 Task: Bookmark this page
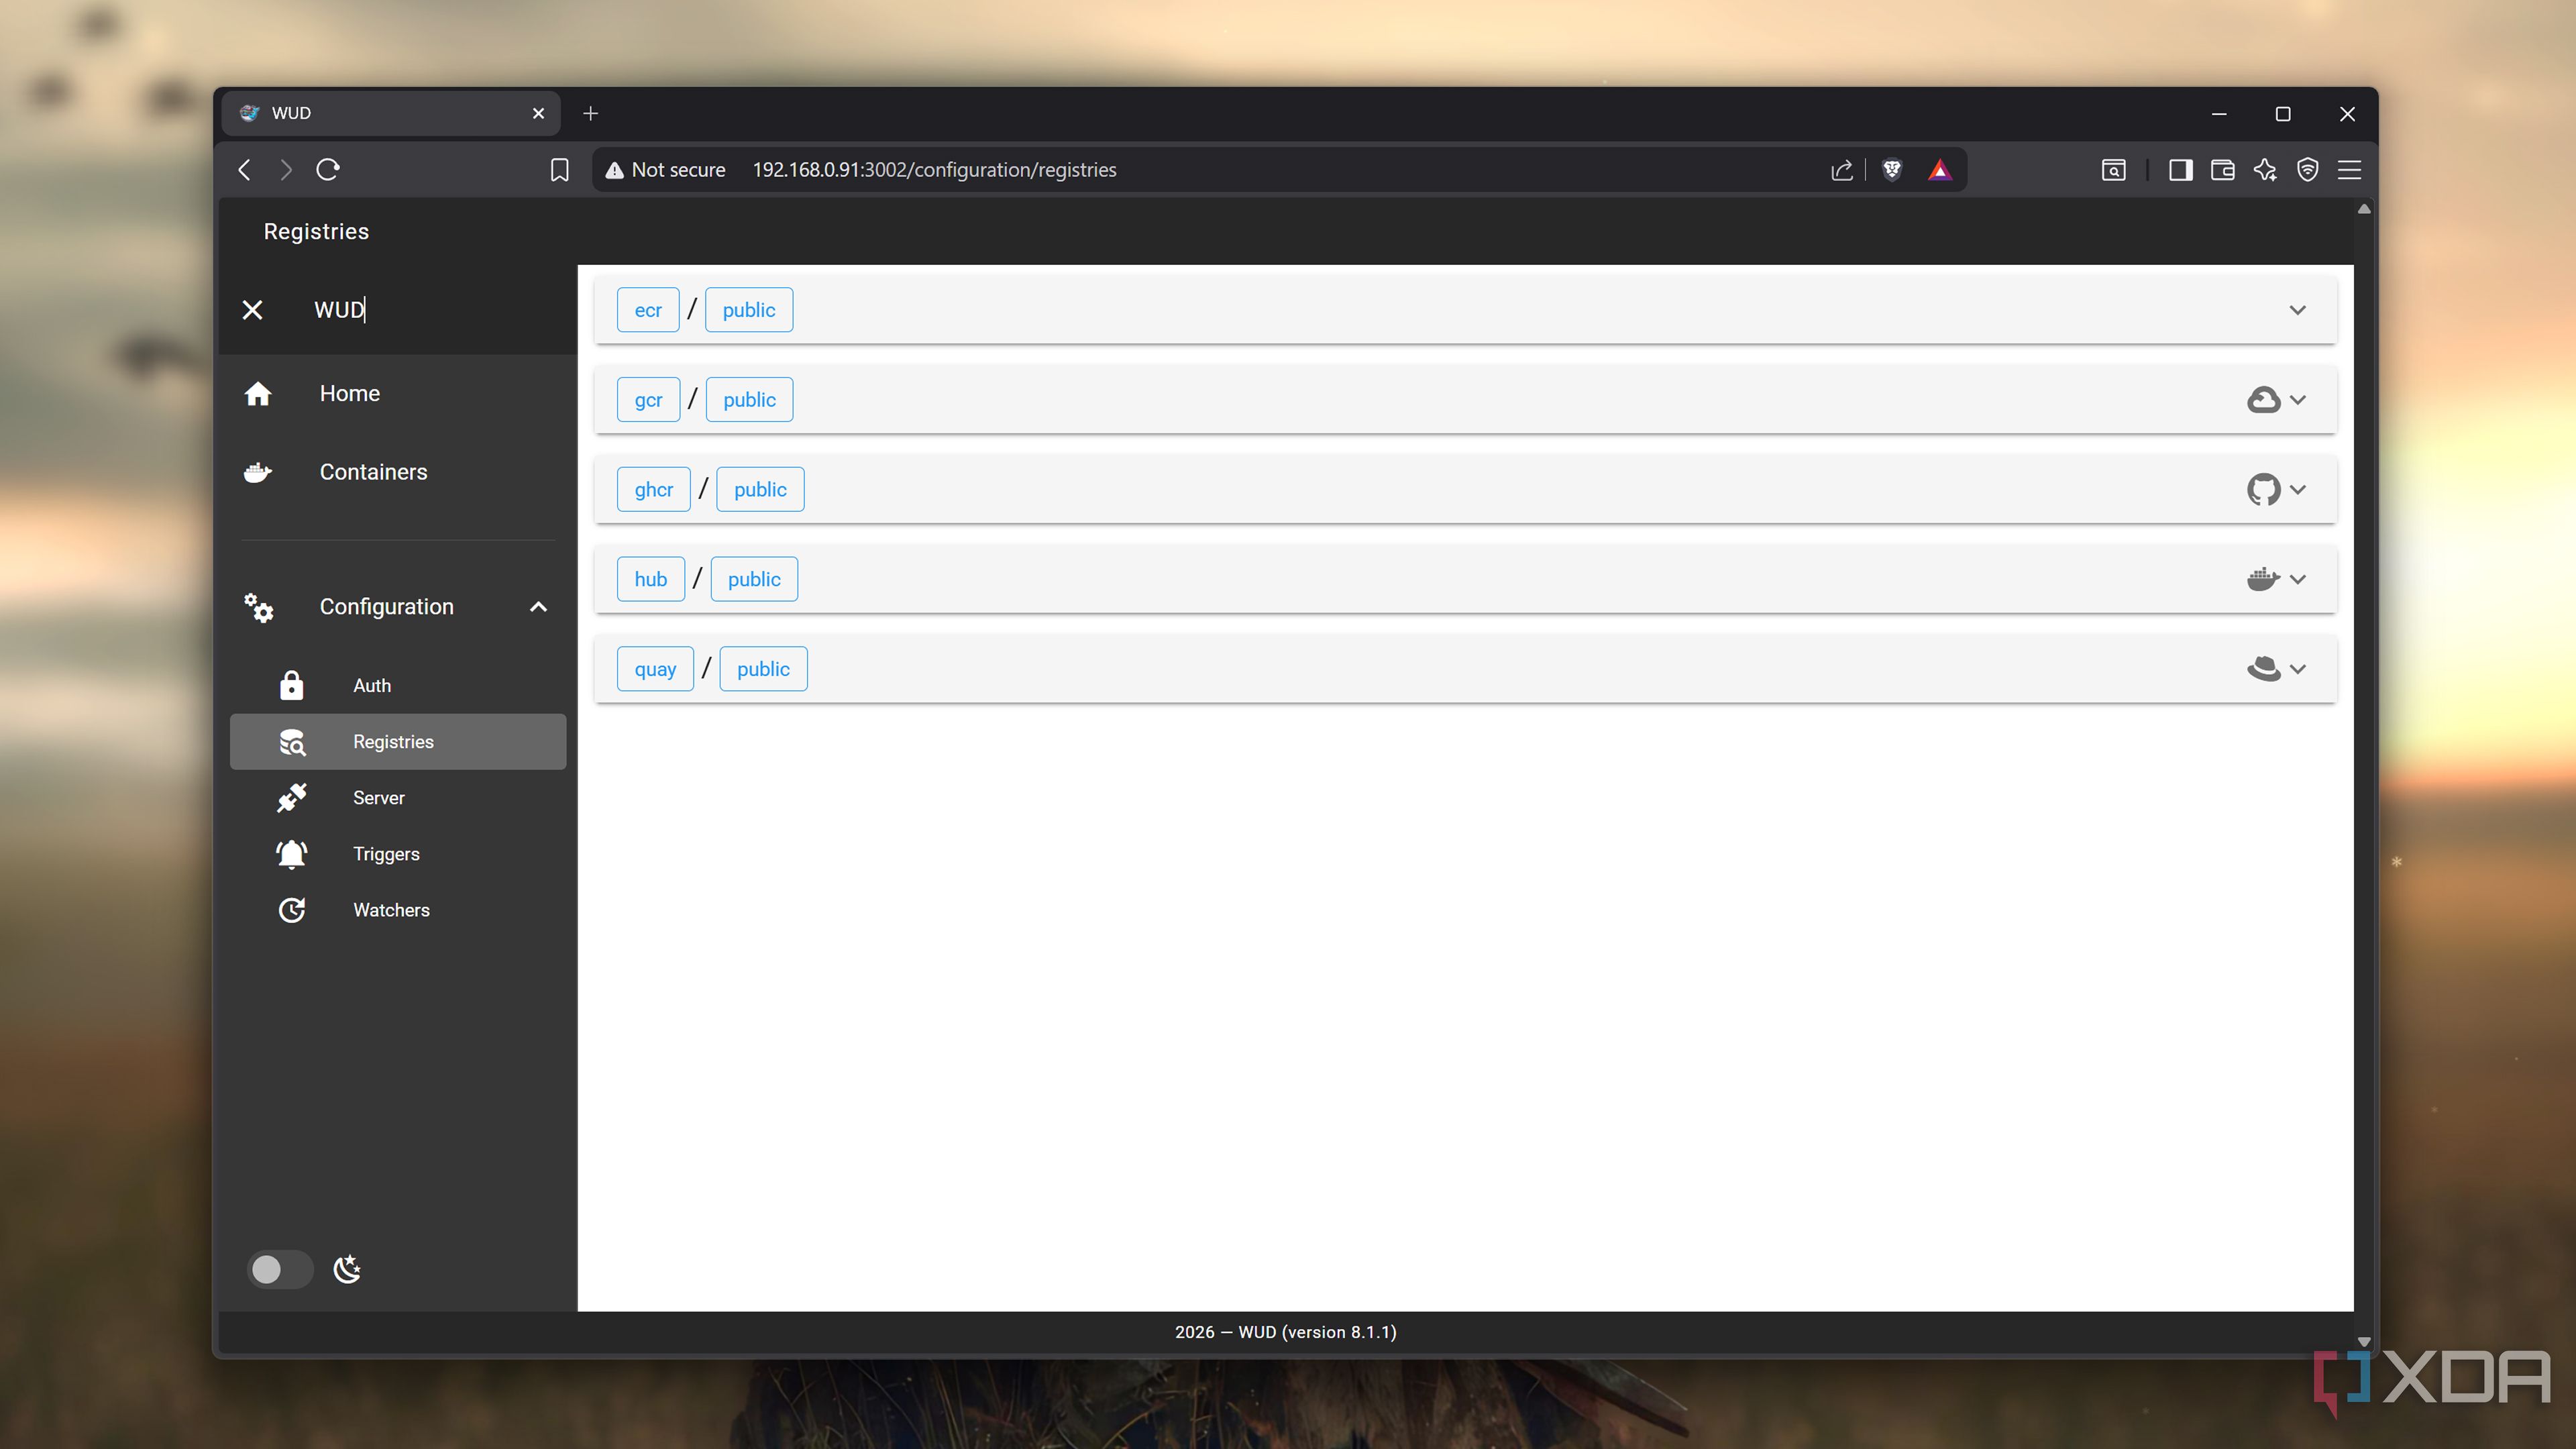pyautogui.click(x=560, y=170)
